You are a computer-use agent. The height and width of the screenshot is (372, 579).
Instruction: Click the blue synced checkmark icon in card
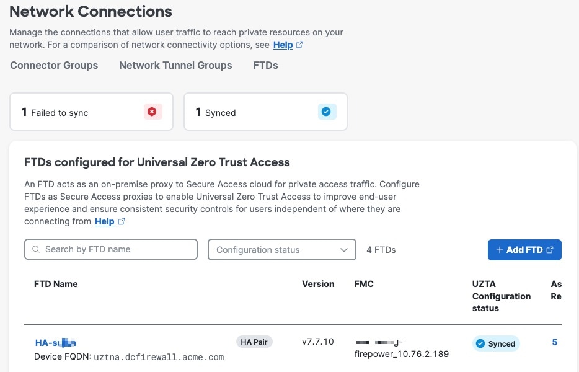(326, 112)
